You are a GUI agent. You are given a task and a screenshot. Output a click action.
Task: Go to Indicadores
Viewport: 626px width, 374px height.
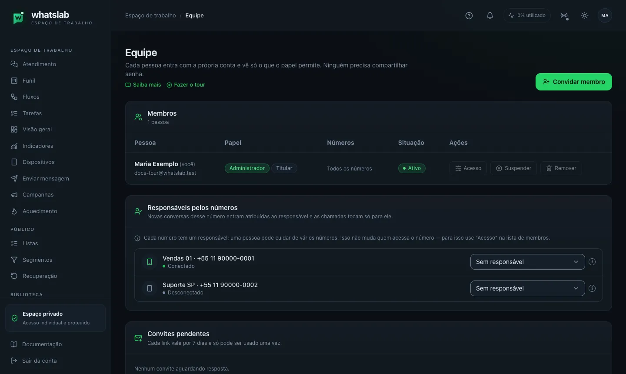pyautogui.click(x=38, y=146)
